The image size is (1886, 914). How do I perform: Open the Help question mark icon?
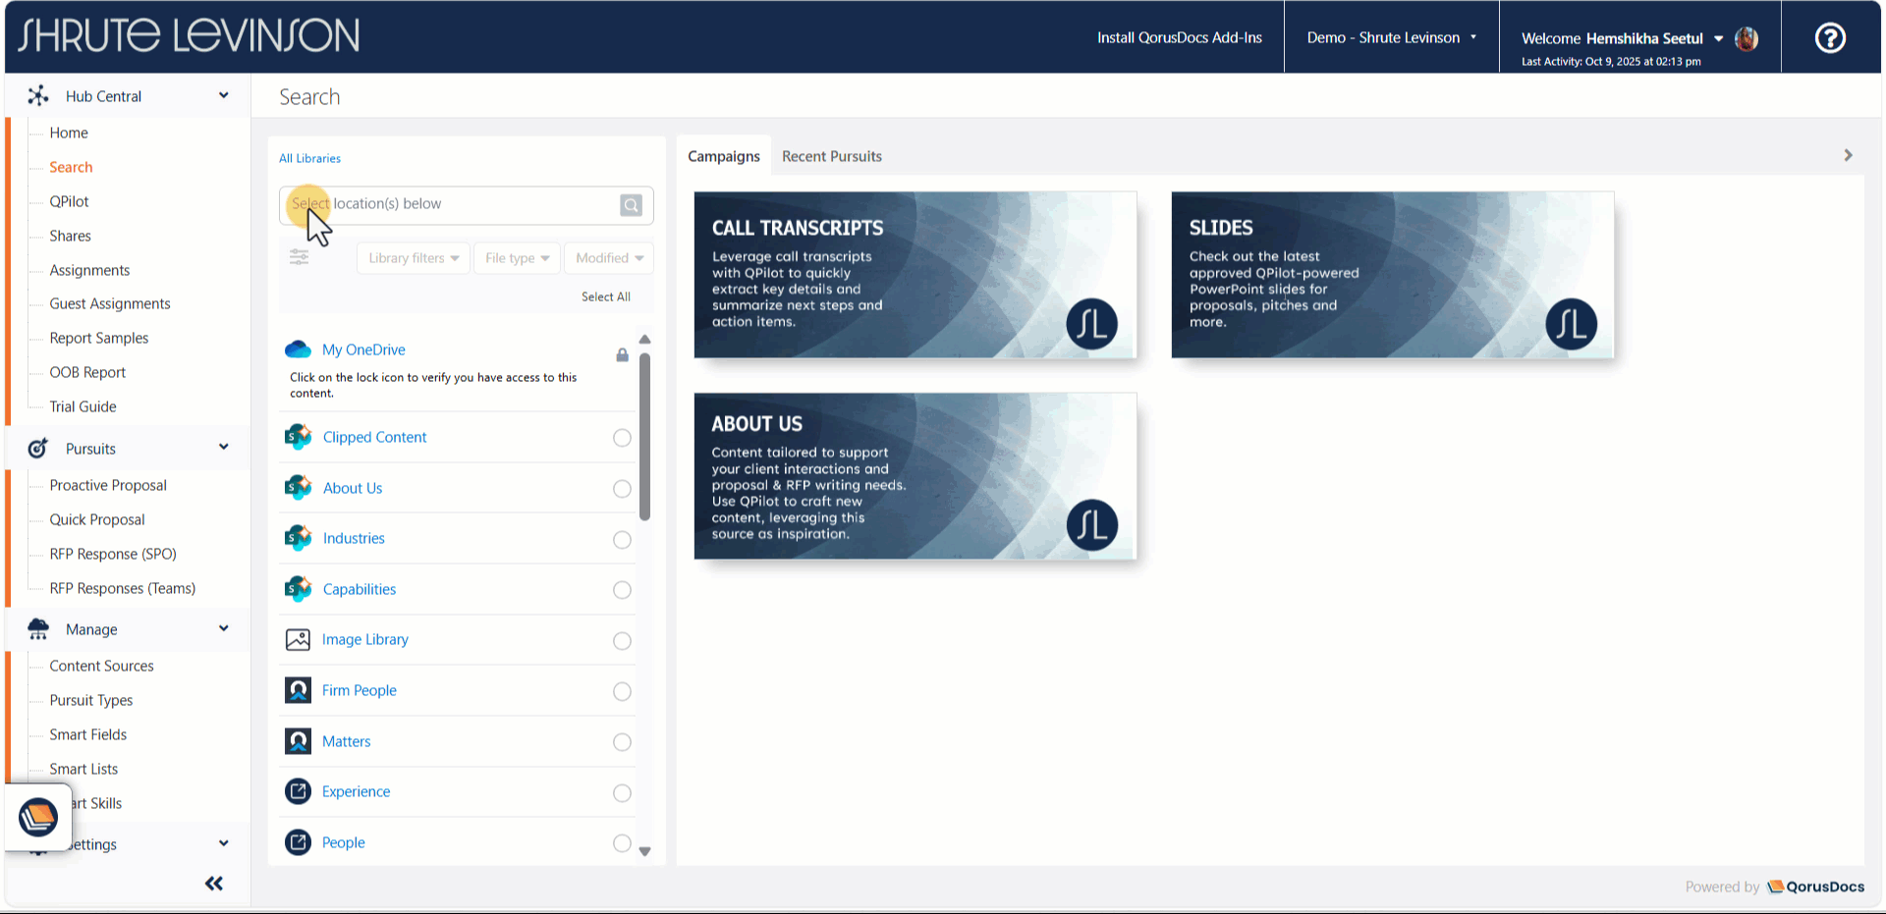coord(1829,37)
